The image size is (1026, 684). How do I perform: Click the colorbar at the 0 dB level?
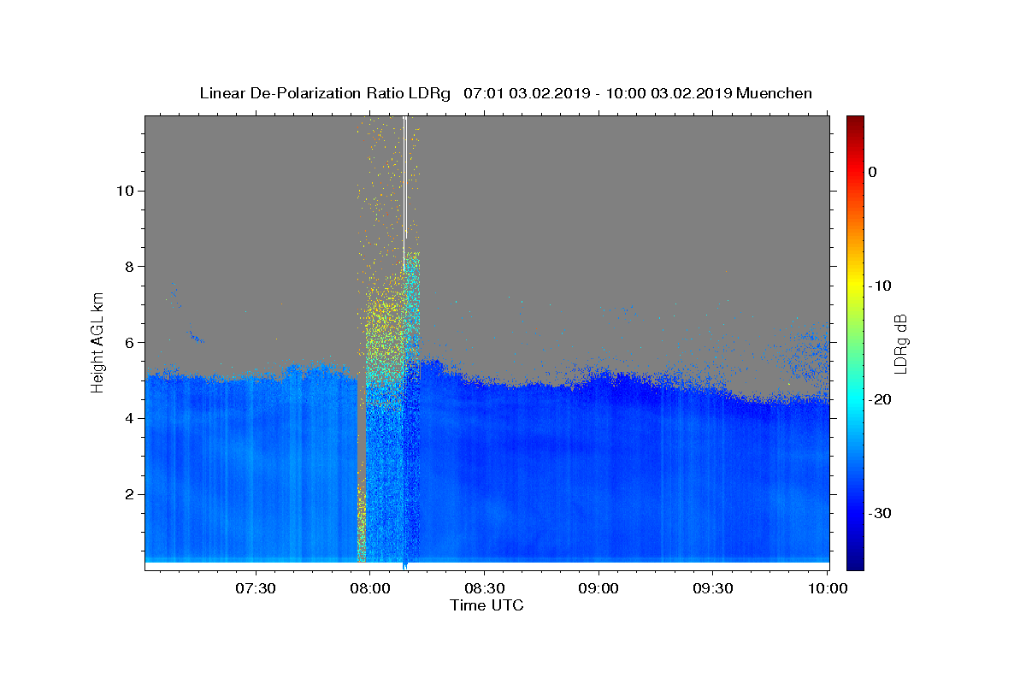click(x=855, y=172)
